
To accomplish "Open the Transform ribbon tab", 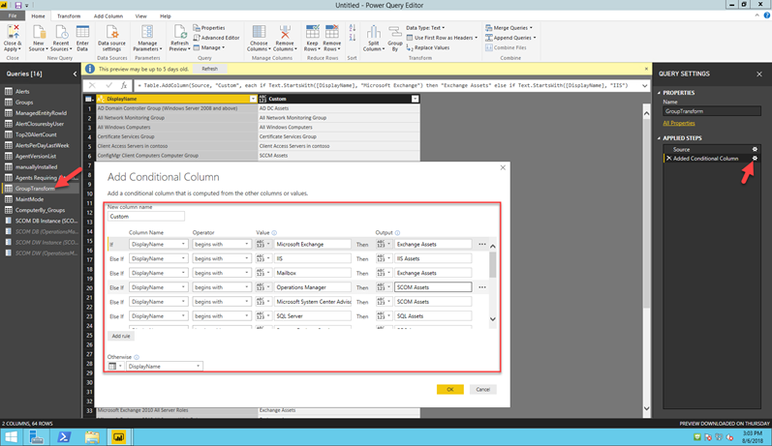I will click(69, 16).
